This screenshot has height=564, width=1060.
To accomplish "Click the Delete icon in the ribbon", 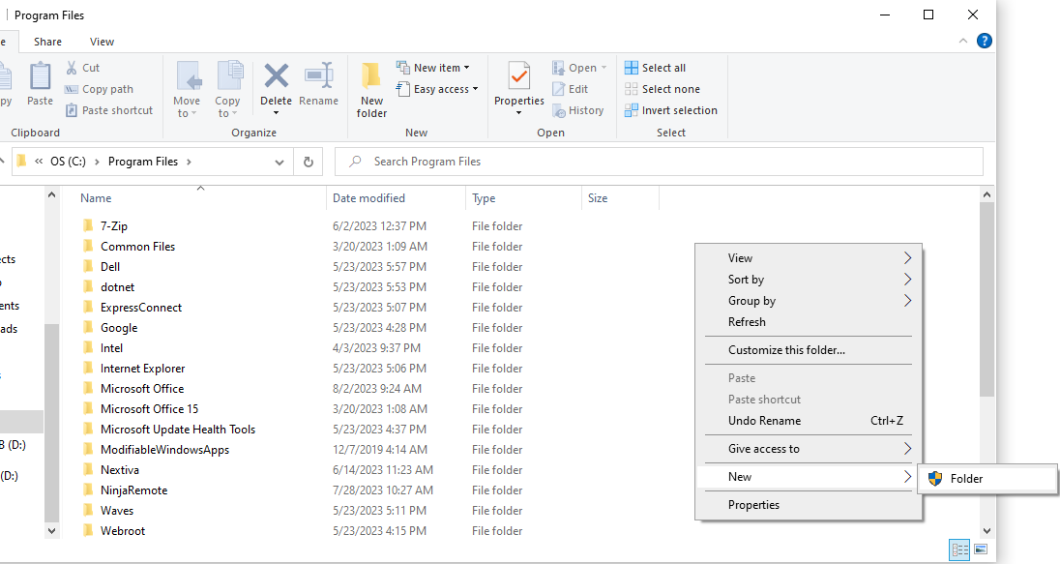I will point(276,77).
